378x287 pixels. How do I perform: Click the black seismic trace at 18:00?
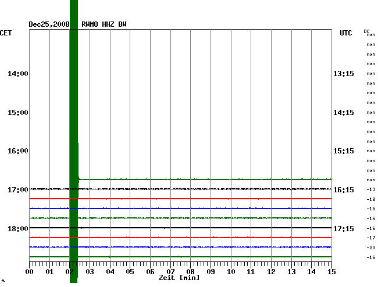coord(180,228)
